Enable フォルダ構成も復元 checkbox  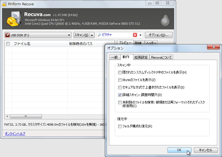(x=120, y=126)
